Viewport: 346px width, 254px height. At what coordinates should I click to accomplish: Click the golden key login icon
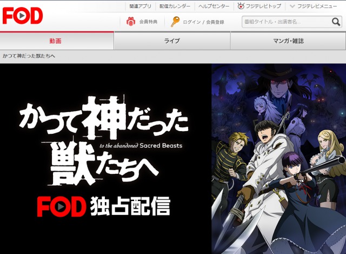click(x=175, y=22)
